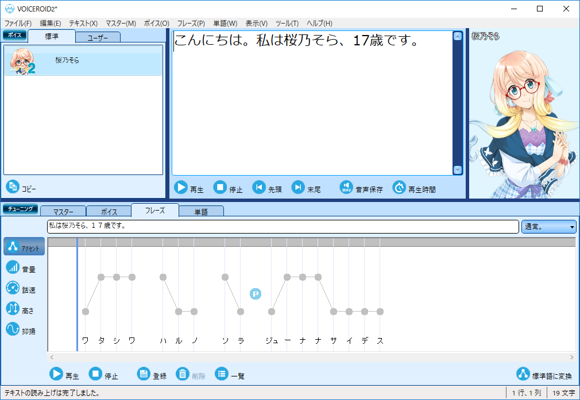The width and height of the screenshot is (580, 400).
Task: Click the accent node above サ
Action: click(x=334, y=312)
